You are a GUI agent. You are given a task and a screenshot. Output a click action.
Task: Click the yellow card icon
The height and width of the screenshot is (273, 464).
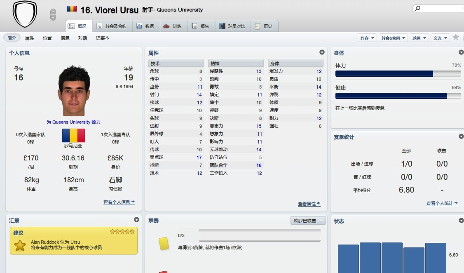click(164, 243)
